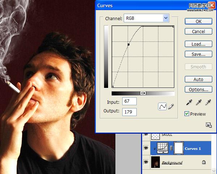Viewport: 217px width, 174px height.
Task: Click the Load... button
Action: 198,44
